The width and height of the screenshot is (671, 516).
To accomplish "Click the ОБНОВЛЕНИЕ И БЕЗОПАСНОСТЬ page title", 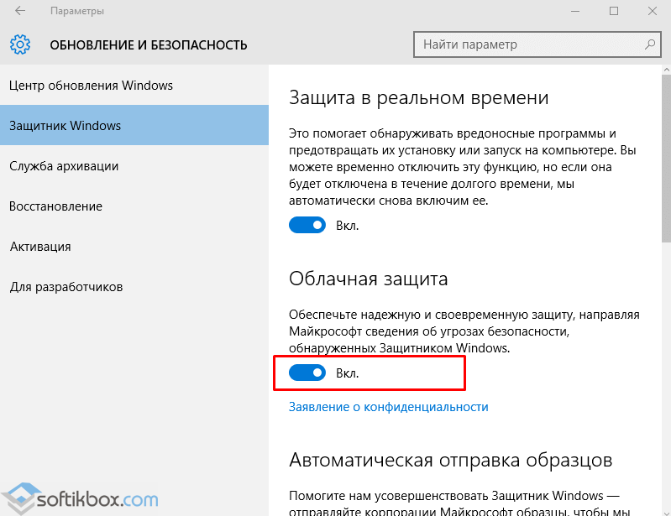I will coord(149,44).
